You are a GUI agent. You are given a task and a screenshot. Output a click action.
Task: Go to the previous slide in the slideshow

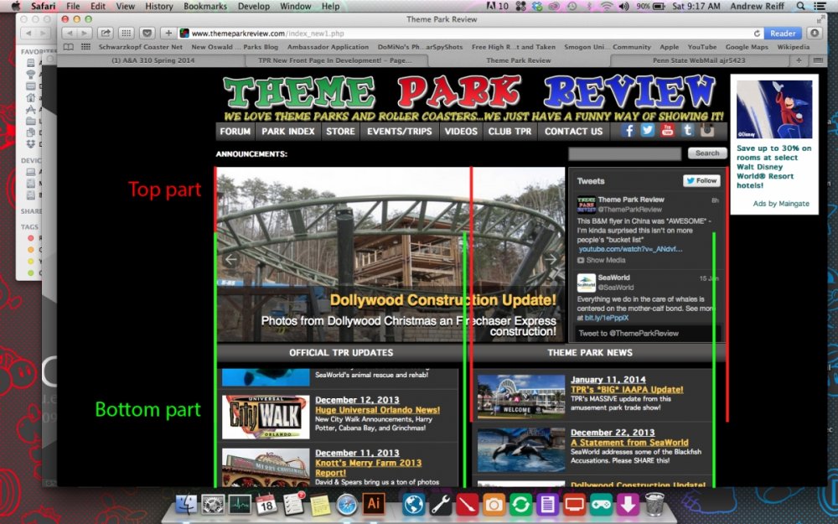pyautogui.click(x=231, y=260)
